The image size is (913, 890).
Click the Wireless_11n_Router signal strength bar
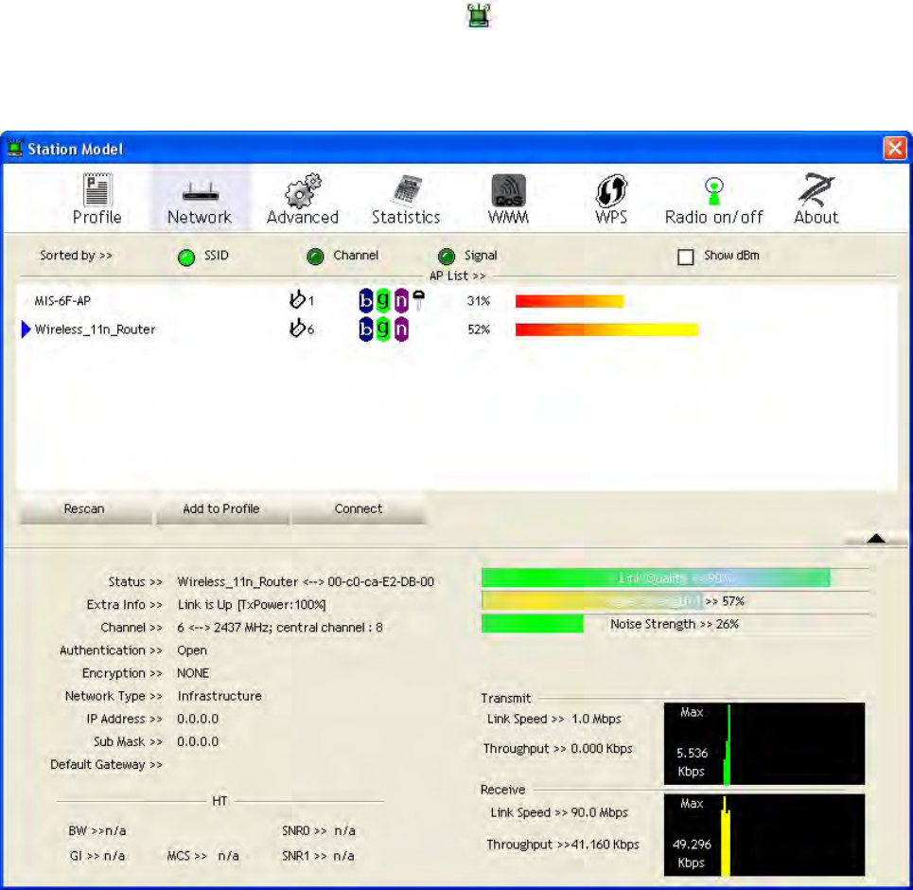(x=606, y=329)
